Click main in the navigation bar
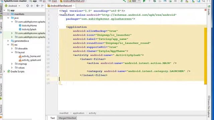Image resolution: width=214 pixels, height=120 pixels. point(54,1)
